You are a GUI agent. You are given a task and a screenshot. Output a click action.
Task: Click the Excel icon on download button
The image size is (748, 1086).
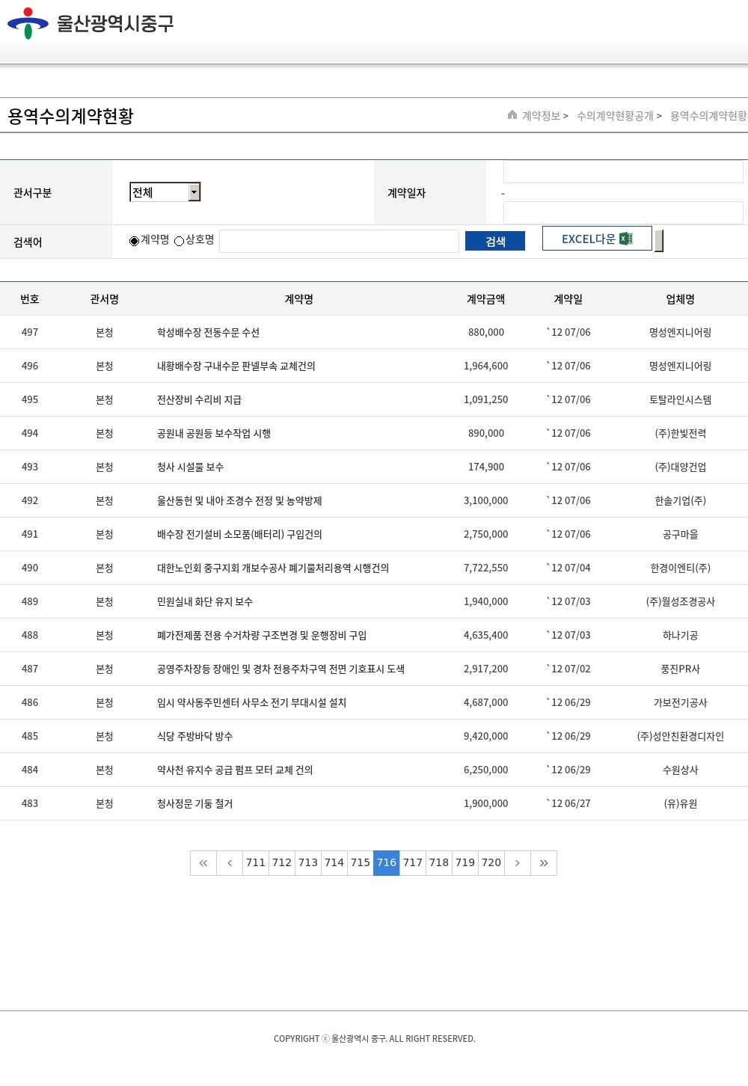tap(626, 239)
